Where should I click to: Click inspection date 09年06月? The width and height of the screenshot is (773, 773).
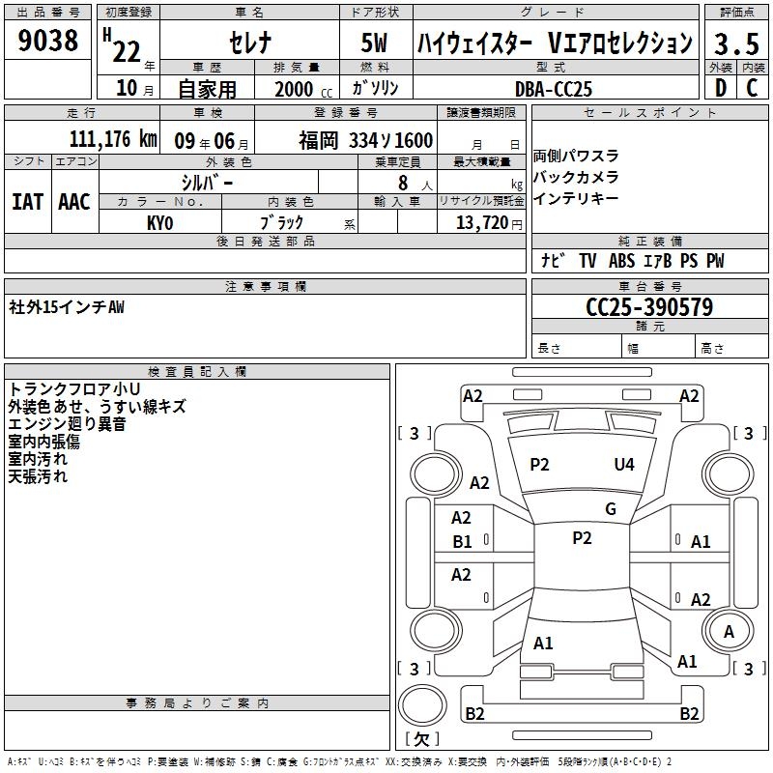tap(212, 141)
